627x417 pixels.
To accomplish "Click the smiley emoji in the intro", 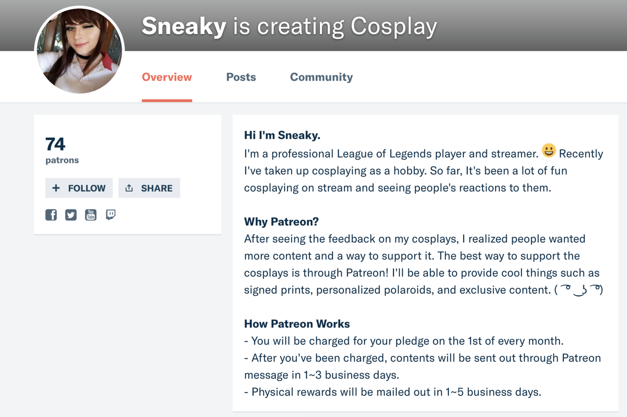I will [x=548, y=150].
